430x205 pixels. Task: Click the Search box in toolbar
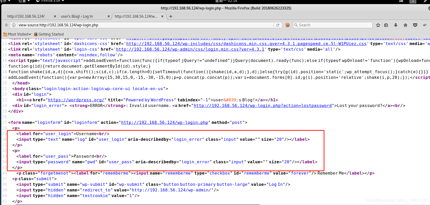pos(333,25)
